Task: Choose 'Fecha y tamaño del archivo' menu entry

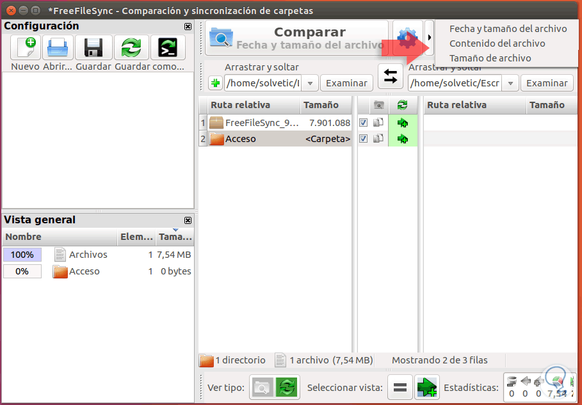Action: pos(508,29)
